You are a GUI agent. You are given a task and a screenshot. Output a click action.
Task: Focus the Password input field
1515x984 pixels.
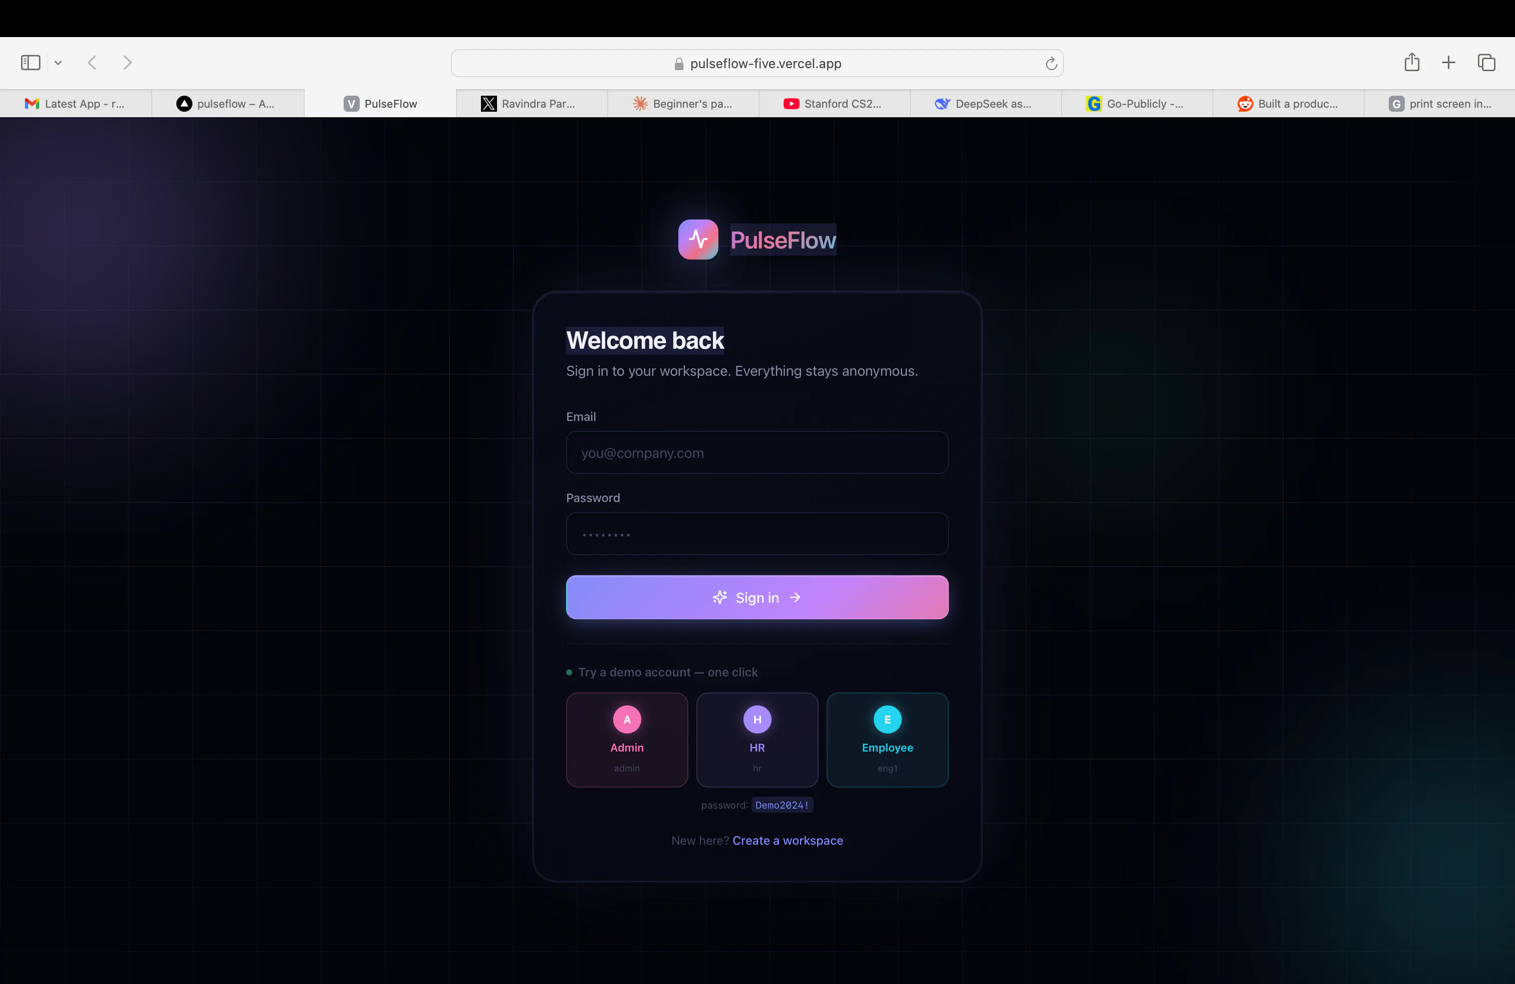(757, 534)
